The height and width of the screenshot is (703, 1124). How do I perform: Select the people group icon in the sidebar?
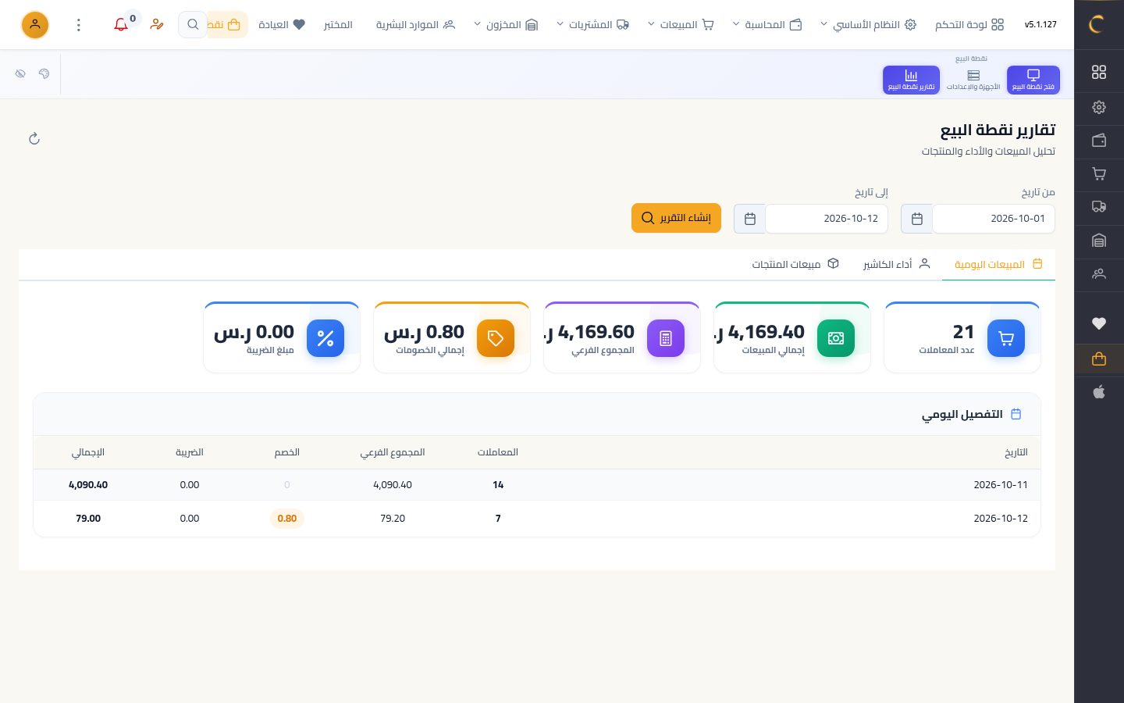point(1099,274)
